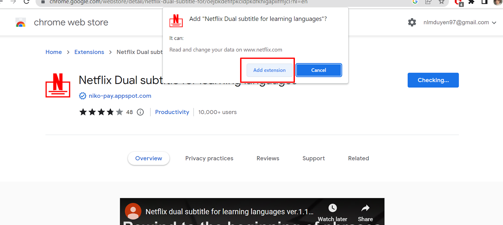This screenshot has width=503, height=225.
Task: Switch to the Reviews tab
Action: pos(268,158)
